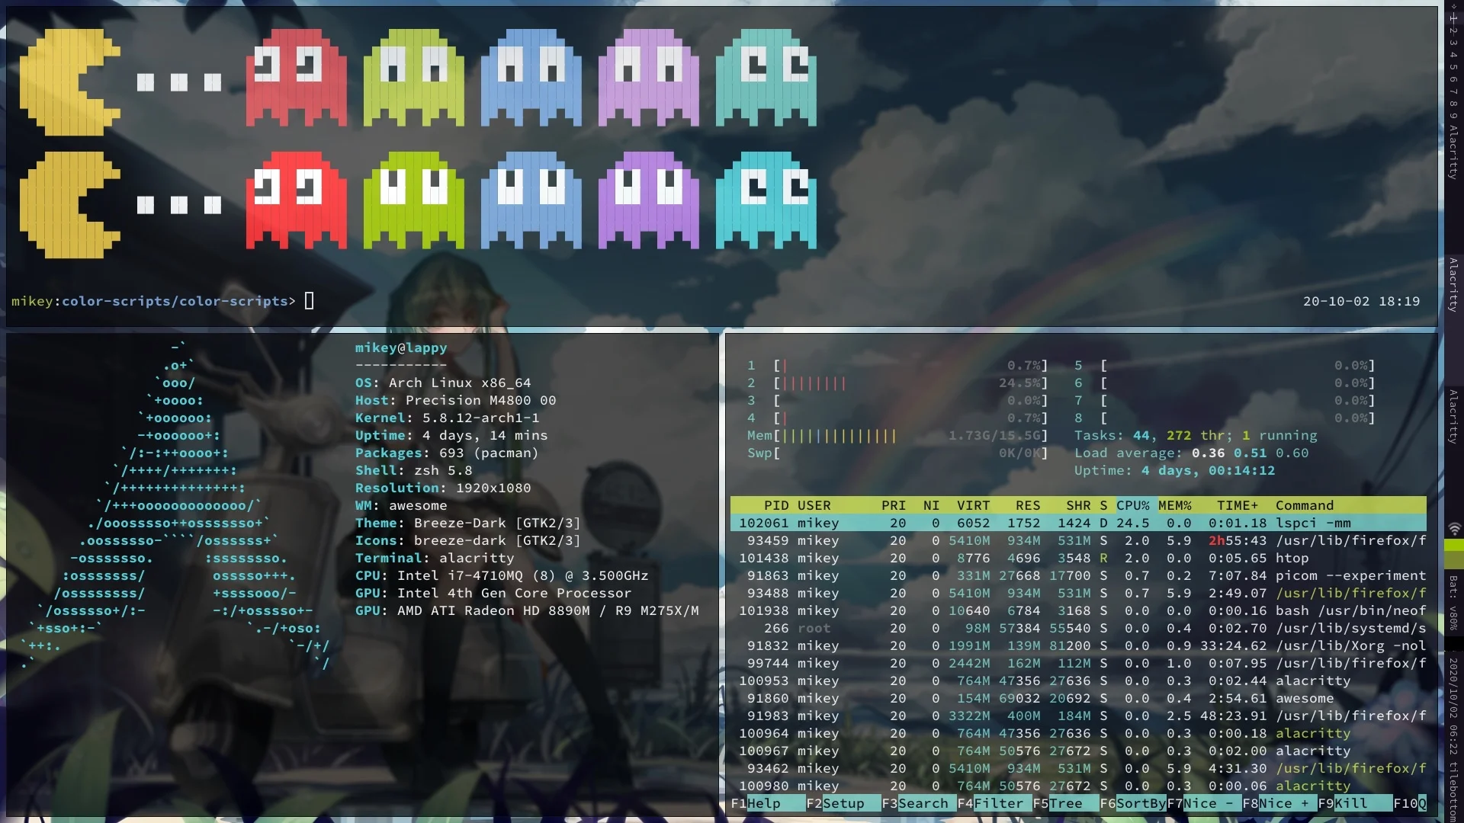Sort htop by USER column header

tap(814, 505)
